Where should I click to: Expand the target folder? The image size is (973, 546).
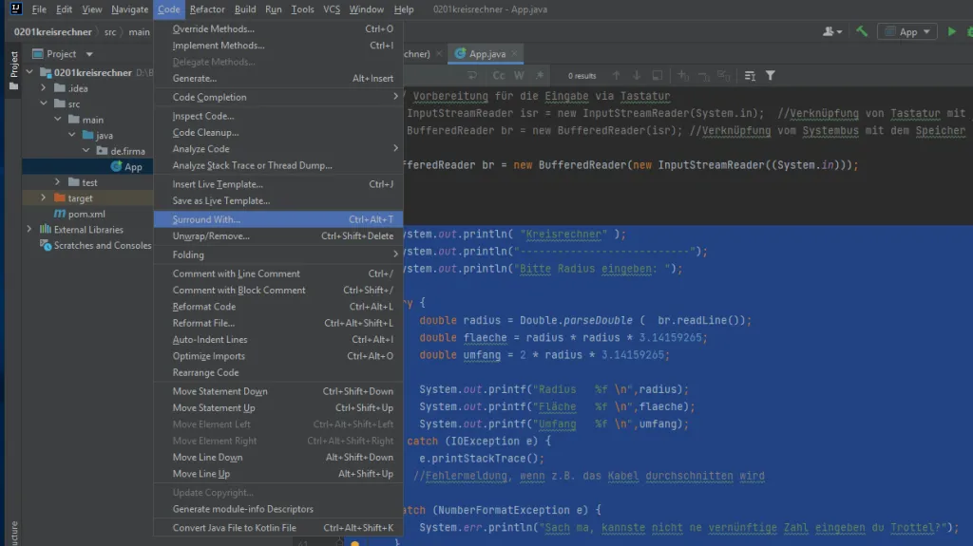click(x=44, y=198)
